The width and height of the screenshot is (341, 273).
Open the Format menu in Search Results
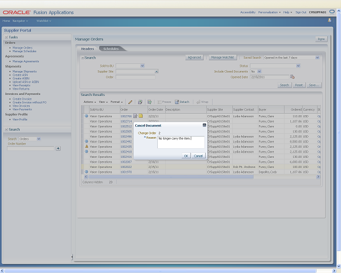[x=117, y=102]
